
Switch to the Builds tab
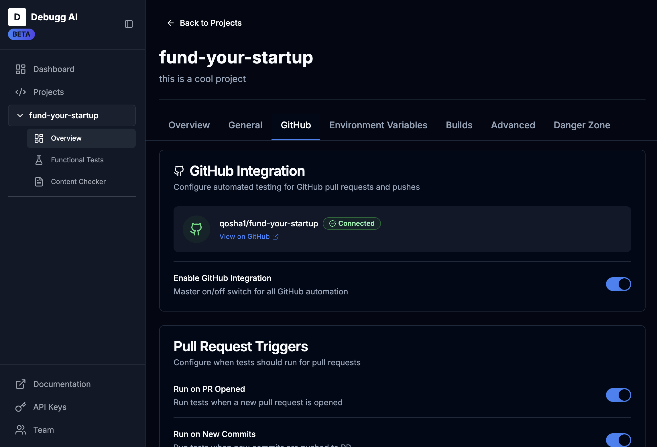[x=459, y=125]
